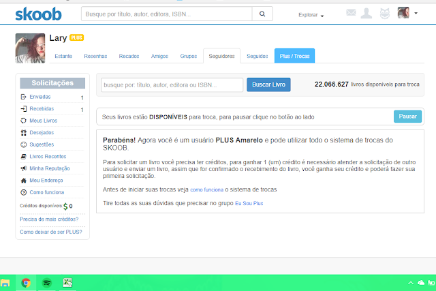This screenshot has height=291, width=436.
Task: Open the Recebidas requests link
Action: 42,109
